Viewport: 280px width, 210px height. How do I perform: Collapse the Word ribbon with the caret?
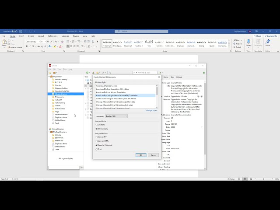[x=278, y=51]
